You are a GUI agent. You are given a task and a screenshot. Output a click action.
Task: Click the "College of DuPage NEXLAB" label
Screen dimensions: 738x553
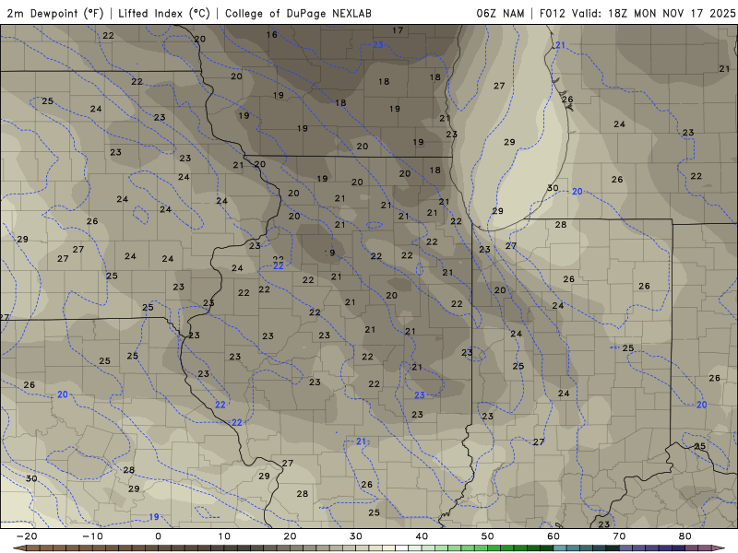(x=298, y=13)
